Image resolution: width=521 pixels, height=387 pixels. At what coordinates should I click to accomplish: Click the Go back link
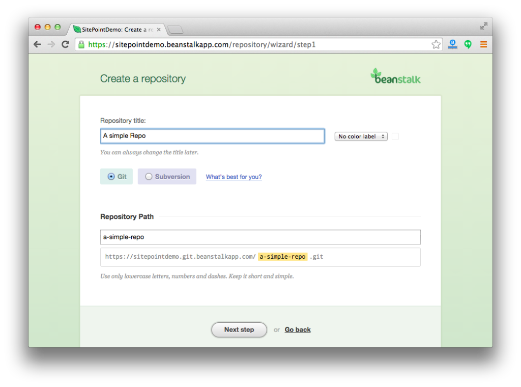(298, 329)
